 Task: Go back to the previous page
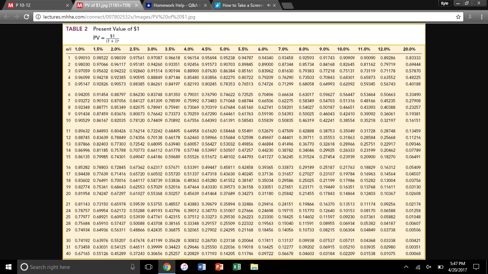click(6, 16)
